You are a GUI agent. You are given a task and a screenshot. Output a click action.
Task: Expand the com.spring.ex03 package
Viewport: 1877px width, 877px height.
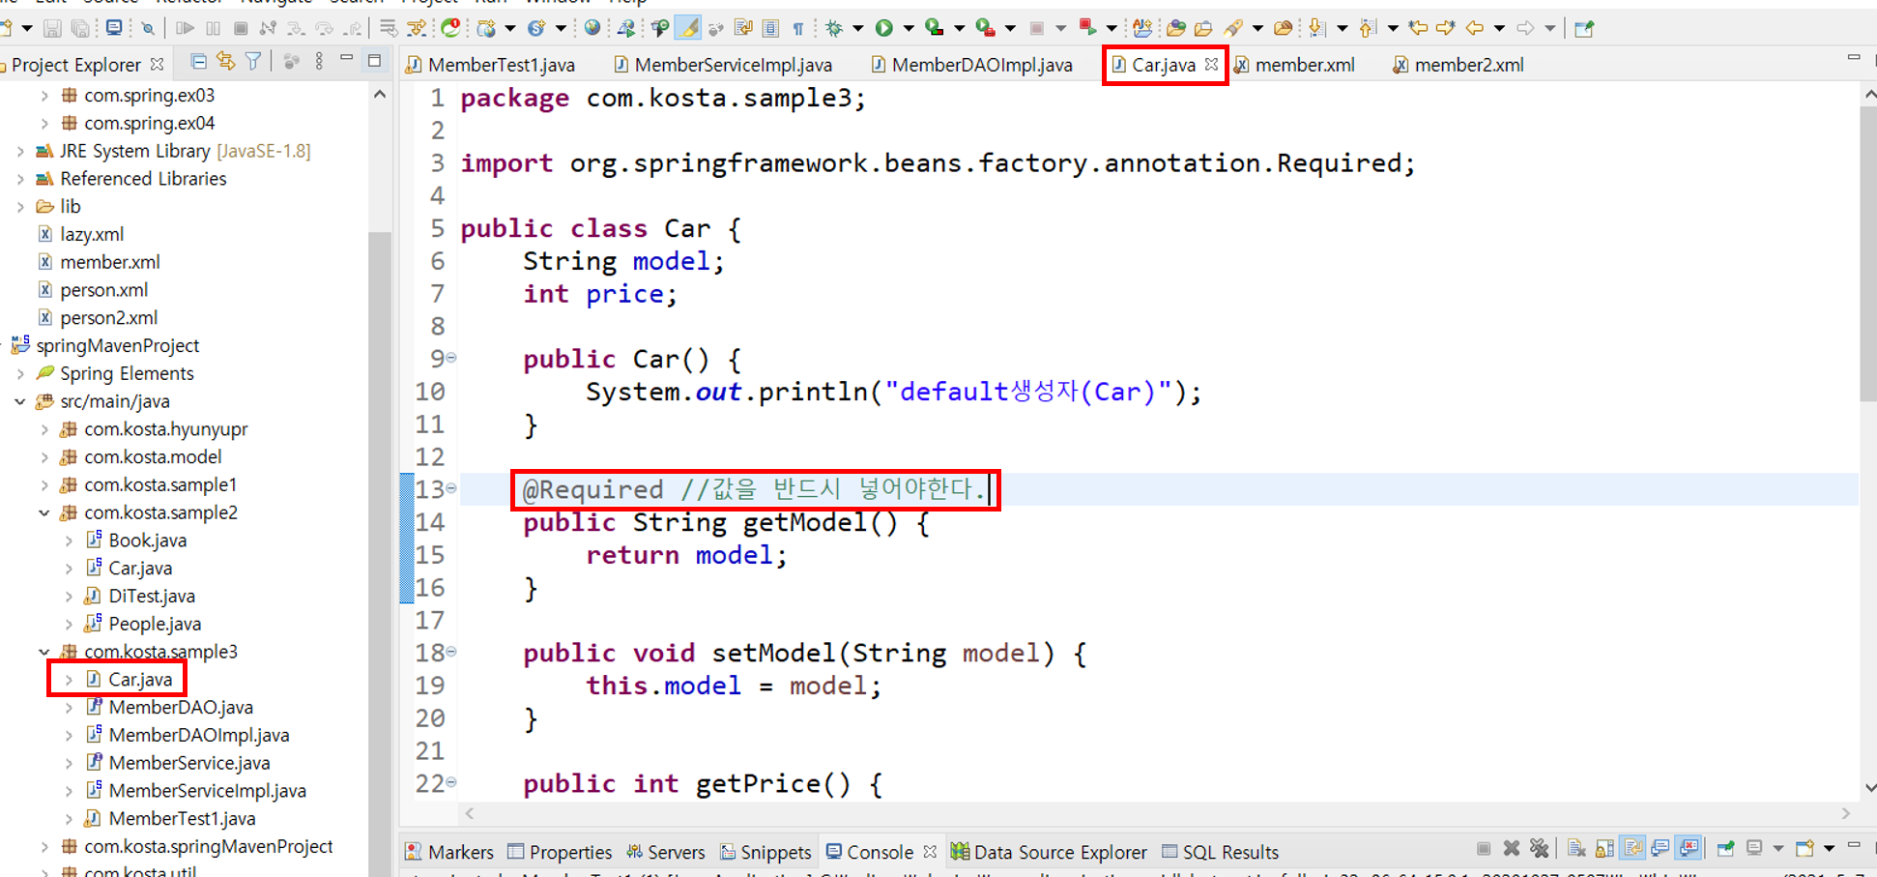pos(44,96)
